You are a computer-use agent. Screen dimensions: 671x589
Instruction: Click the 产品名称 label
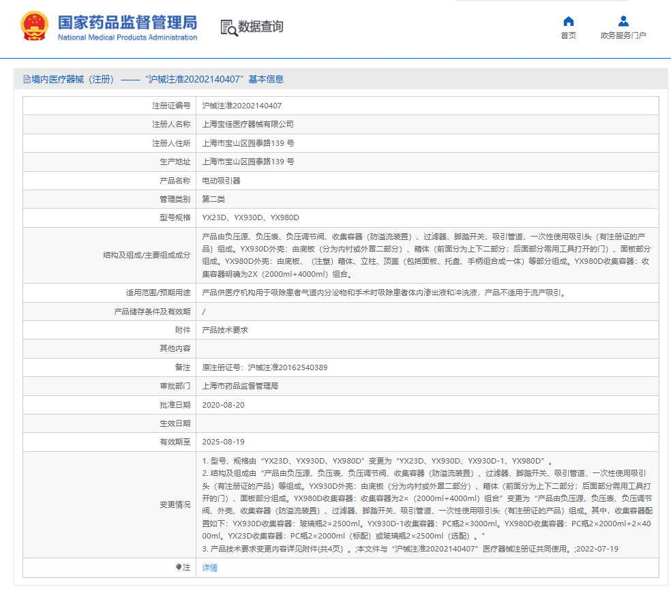pos(175,181)
